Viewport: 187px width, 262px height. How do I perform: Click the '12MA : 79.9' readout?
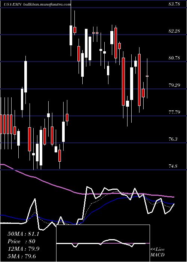coord(24,249)
